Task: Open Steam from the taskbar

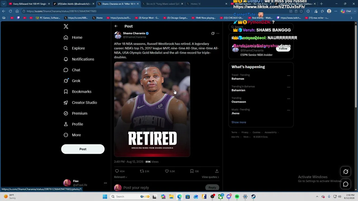Action: click(x=253, y=197)
